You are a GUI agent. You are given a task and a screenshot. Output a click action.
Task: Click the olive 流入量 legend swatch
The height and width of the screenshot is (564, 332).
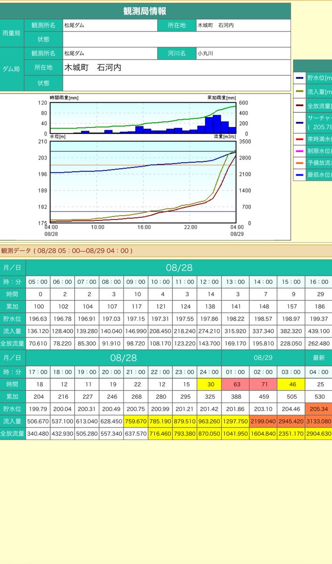pos(300,92)
